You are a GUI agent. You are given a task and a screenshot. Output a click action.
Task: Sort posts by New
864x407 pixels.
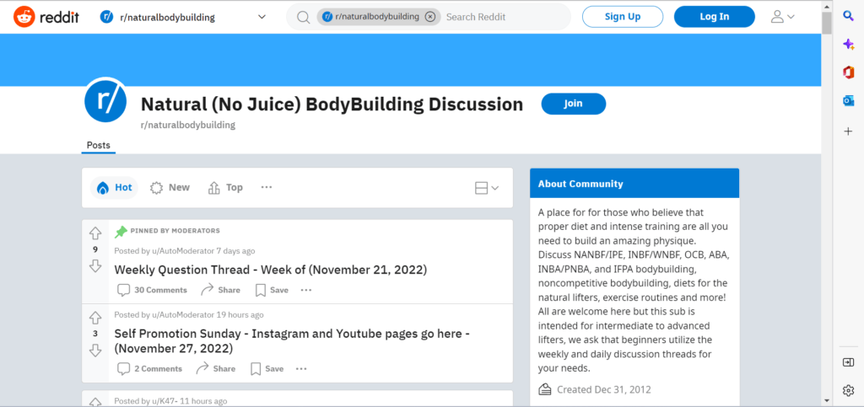click(x=170, y=188)
